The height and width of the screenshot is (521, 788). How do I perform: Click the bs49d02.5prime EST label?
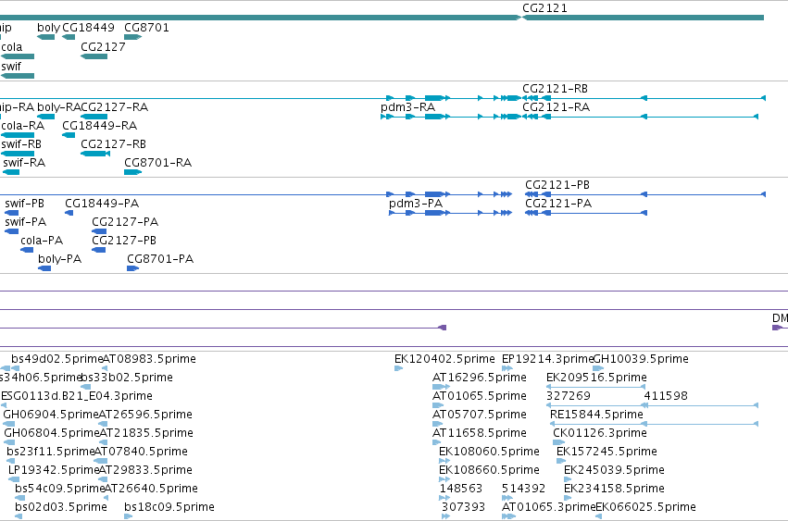(57, 359)
